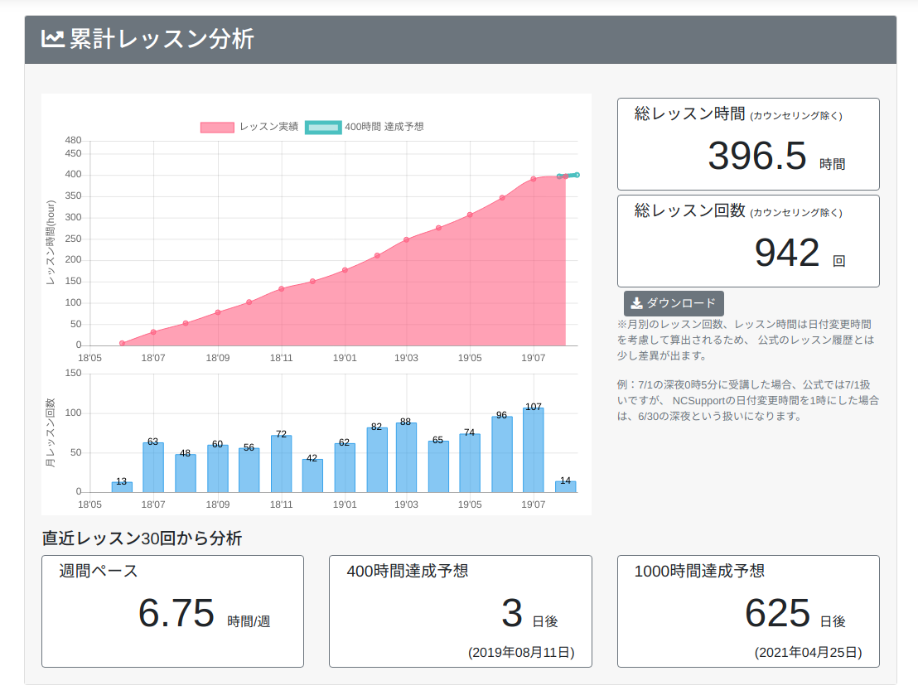Image resolution: width=918 pixels, height=700 pixels.
Task: Click the bar labeled 60
Action: pos(218,468)
